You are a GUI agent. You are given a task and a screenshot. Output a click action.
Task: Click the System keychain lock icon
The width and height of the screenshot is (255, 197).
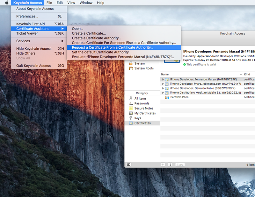tap(131, 63)
